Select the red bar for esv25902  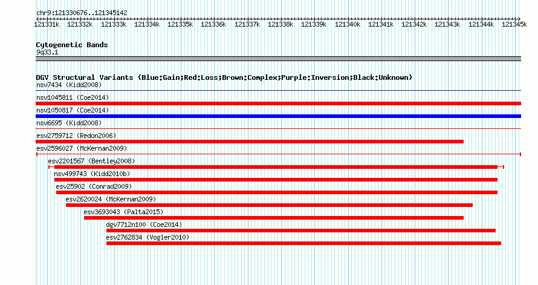(277, 192)
